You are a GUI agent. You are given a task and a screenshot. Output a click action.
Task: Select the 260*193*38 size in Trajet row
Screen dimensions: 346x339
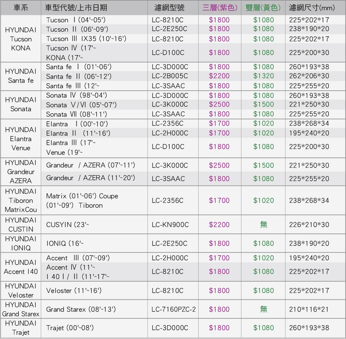[309, 328]
